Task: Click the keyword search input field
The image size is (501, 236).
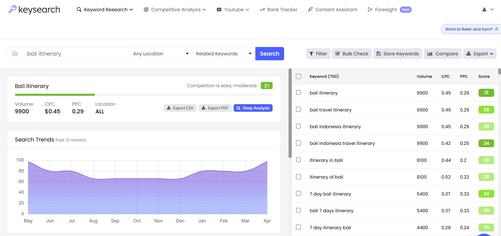Action: coord(76,54)
